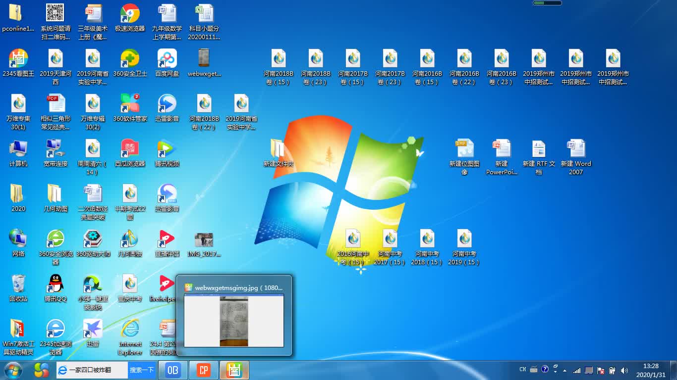Image resolution: width=677 pixels, height=380 pixels.
Task: Click the language bar help icon
Action: pos(545,369)
